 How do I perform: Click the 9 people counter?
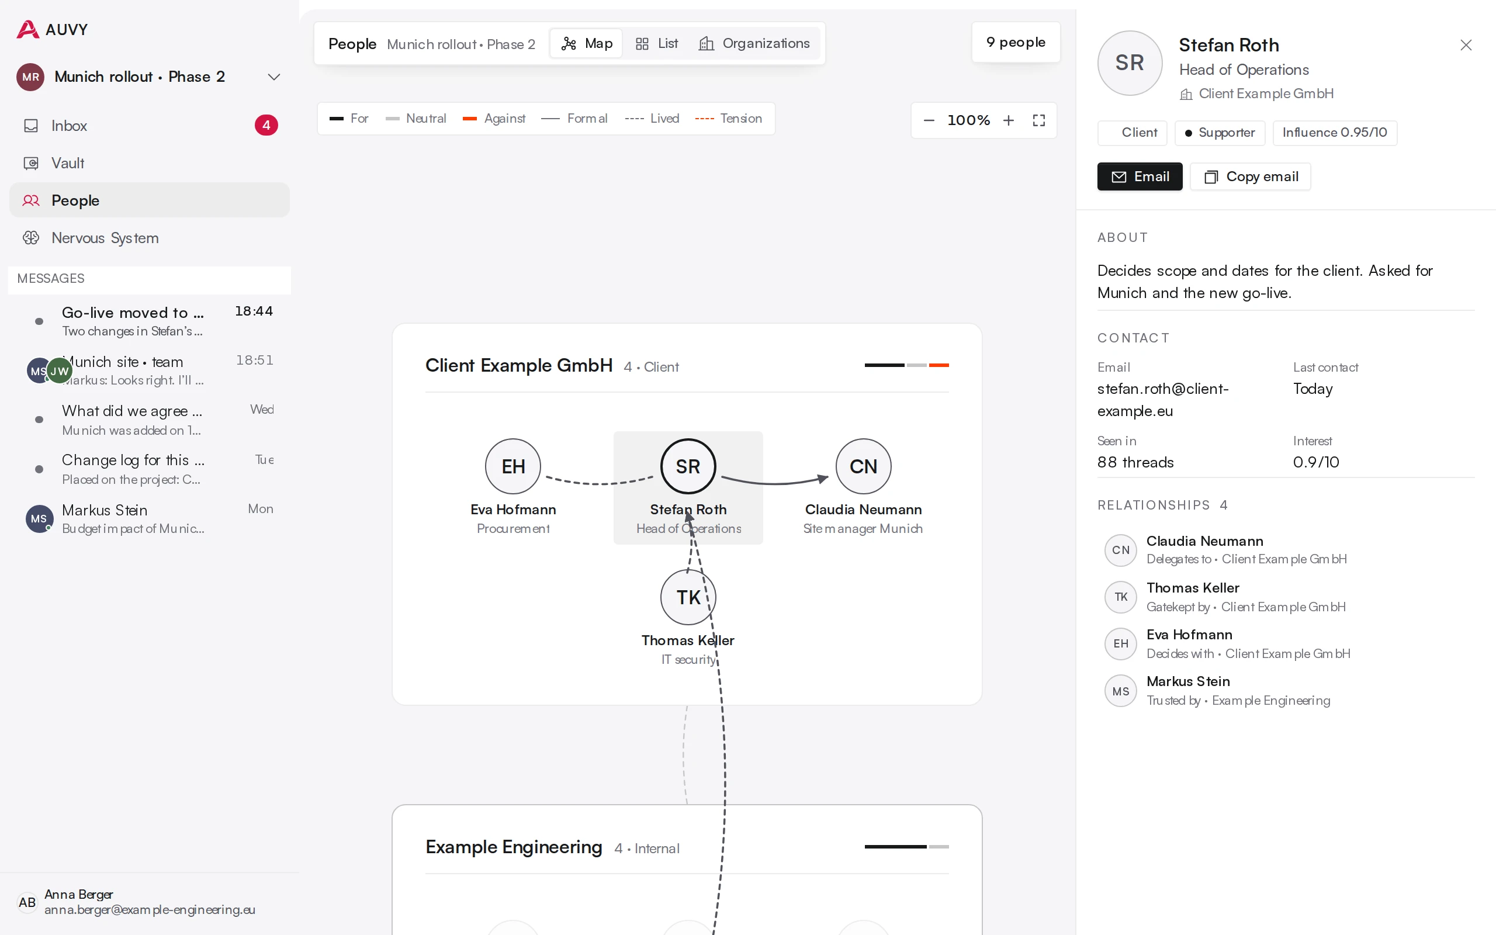point(1016,42)
